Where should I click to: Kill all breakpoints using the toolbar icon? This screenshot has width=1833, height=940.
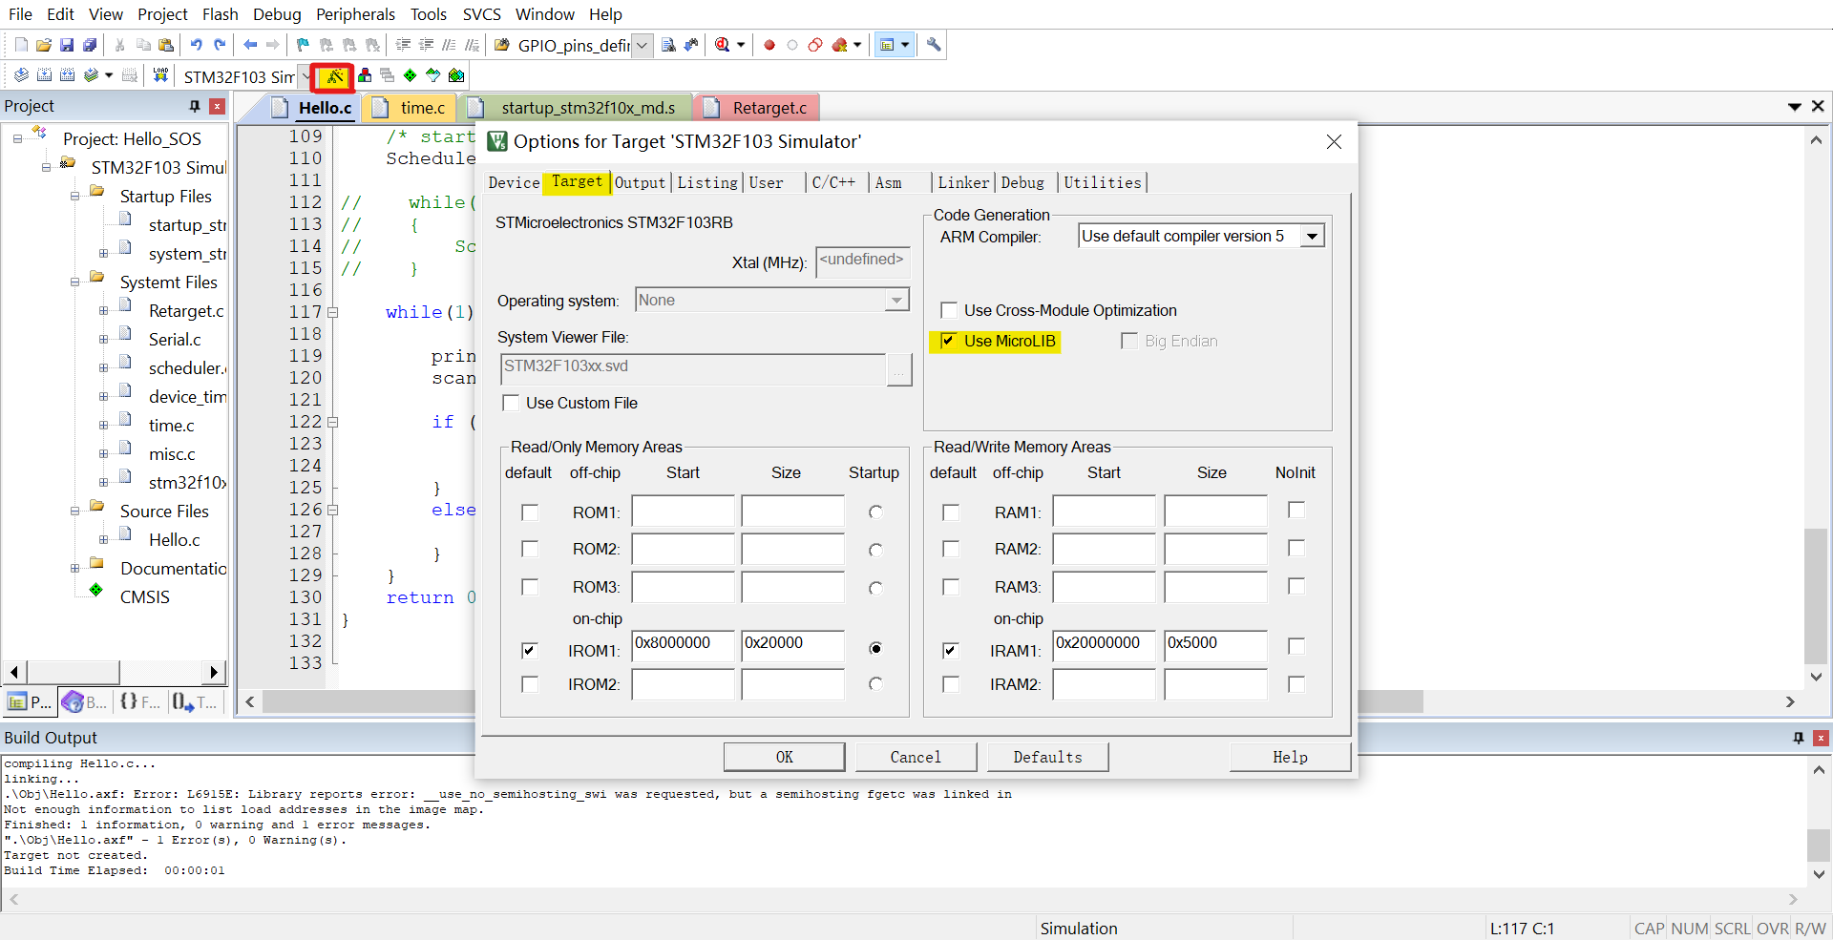840,45
